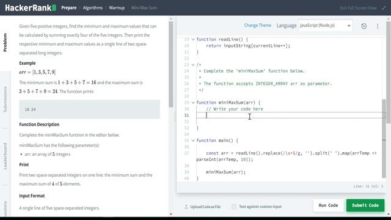Click the upload code file icon
The image size is (391, 220).
coord(186,207)
